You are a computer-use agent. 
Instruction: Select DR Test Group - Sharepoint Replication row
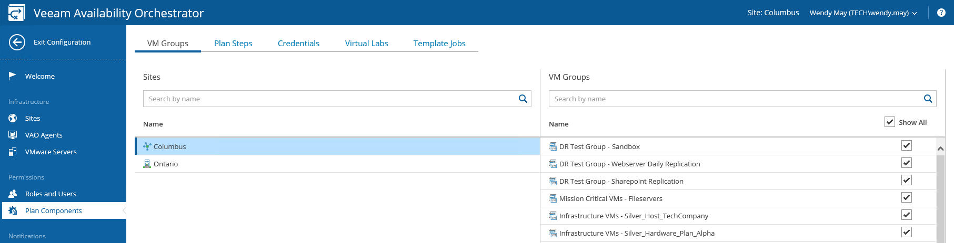click(738, 181)
